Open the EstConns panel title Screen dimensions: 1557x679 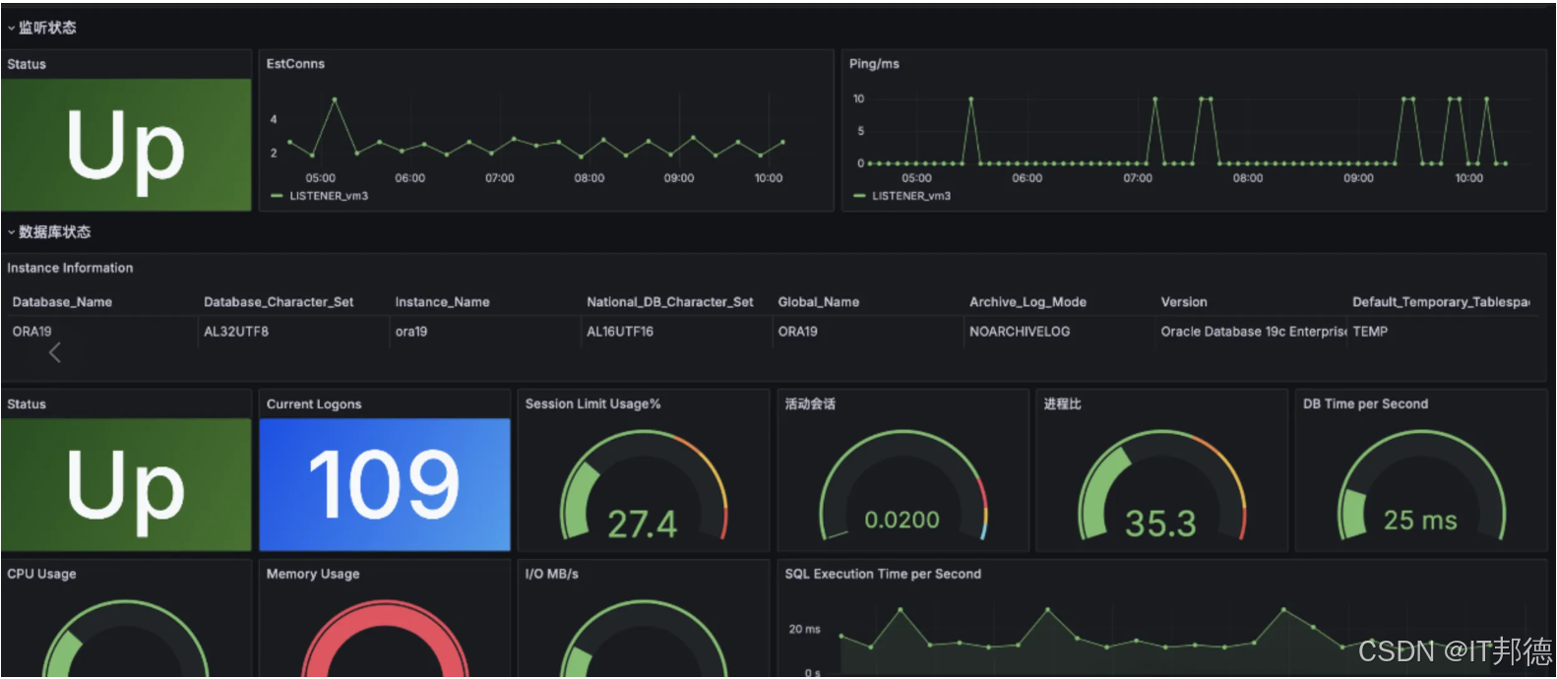point(295,64)
